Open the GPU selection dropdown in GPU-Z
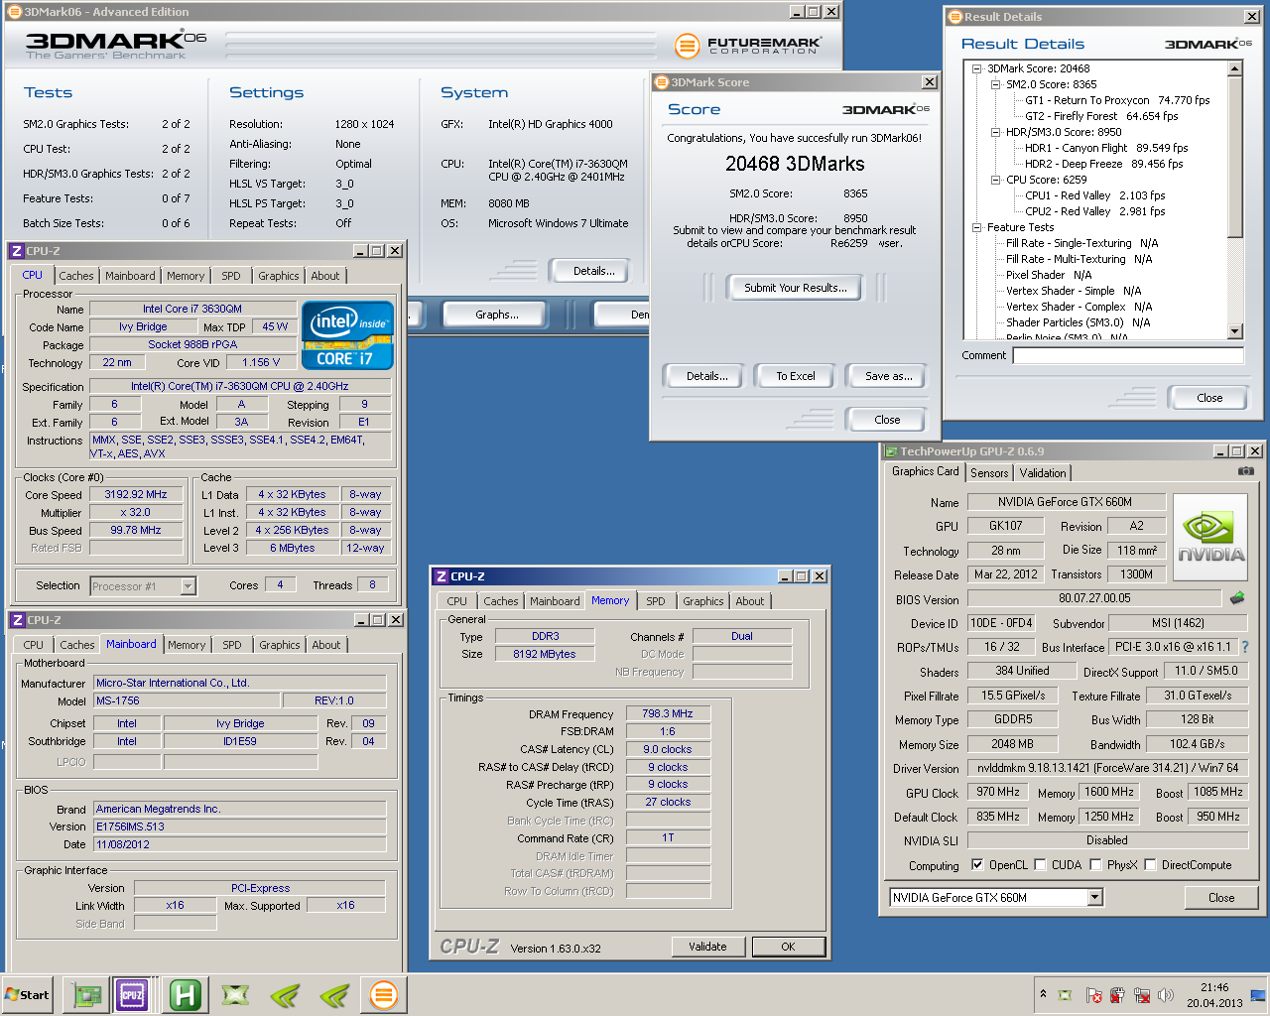Viewport: 1270px width, 1016px height. [1095, 898]
